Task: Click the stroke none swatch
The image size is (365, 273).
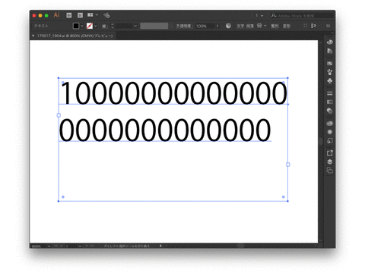Action: 90,26
